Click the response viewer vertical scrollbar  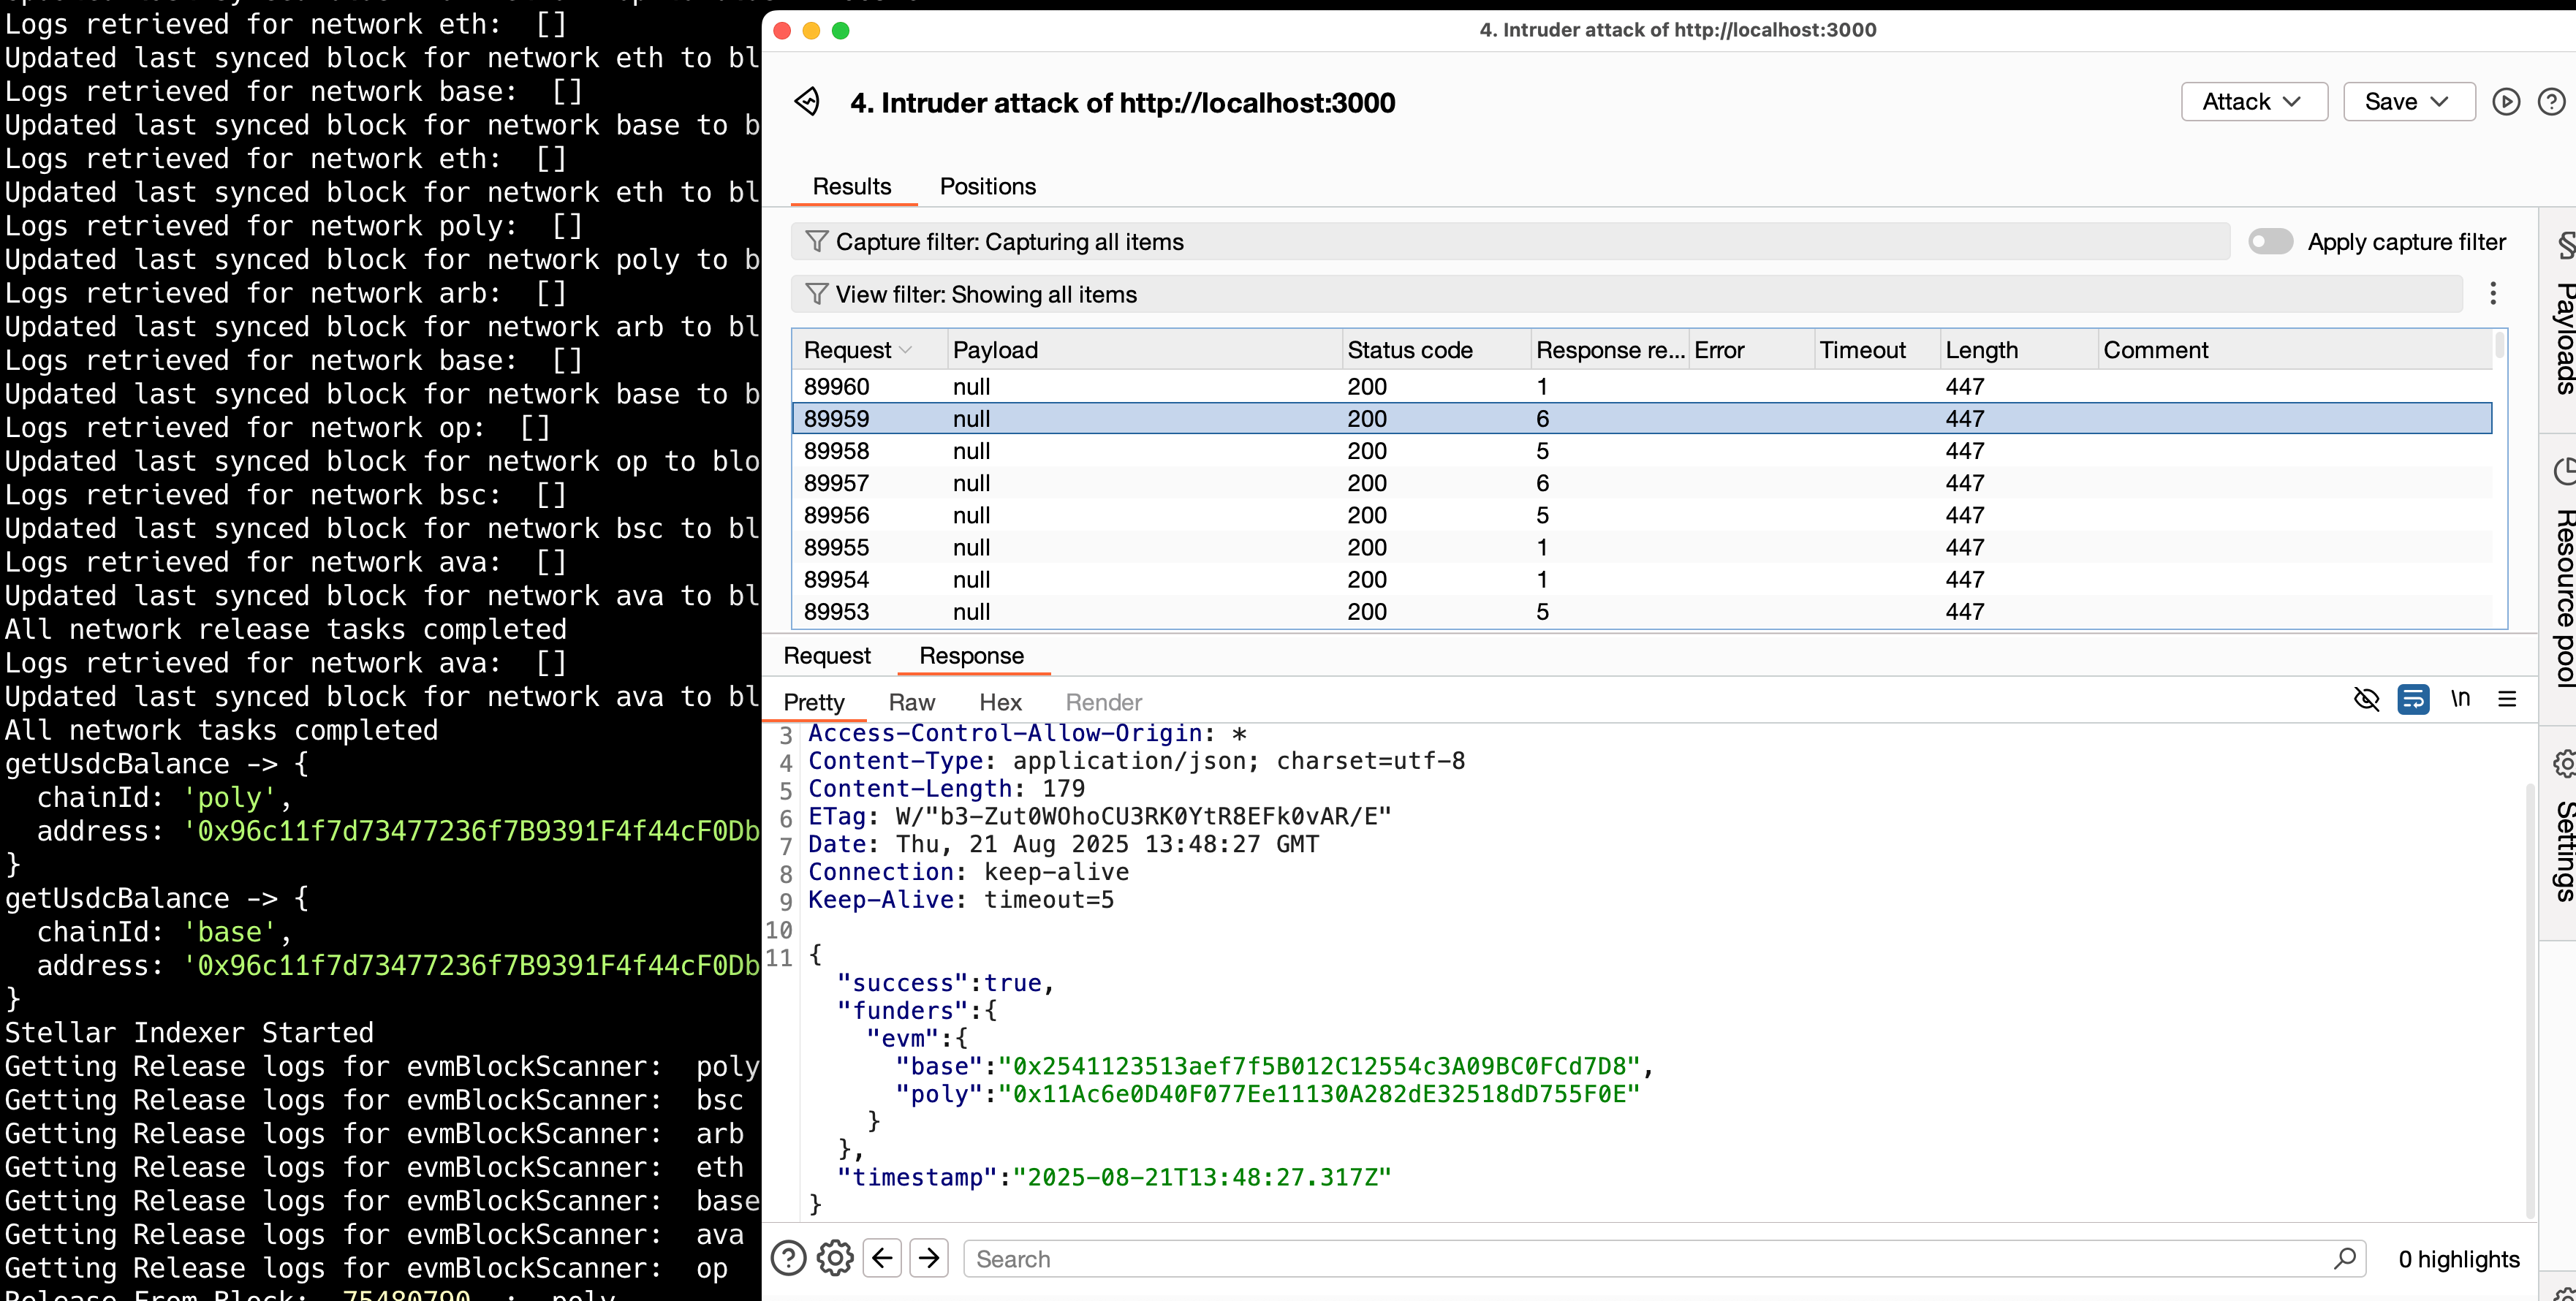click(2530, 1000)
